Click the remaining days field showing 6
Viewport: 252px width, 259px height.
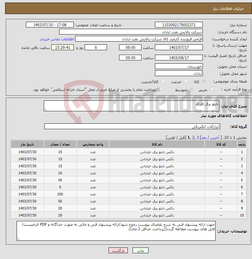[x=96, y=48]
